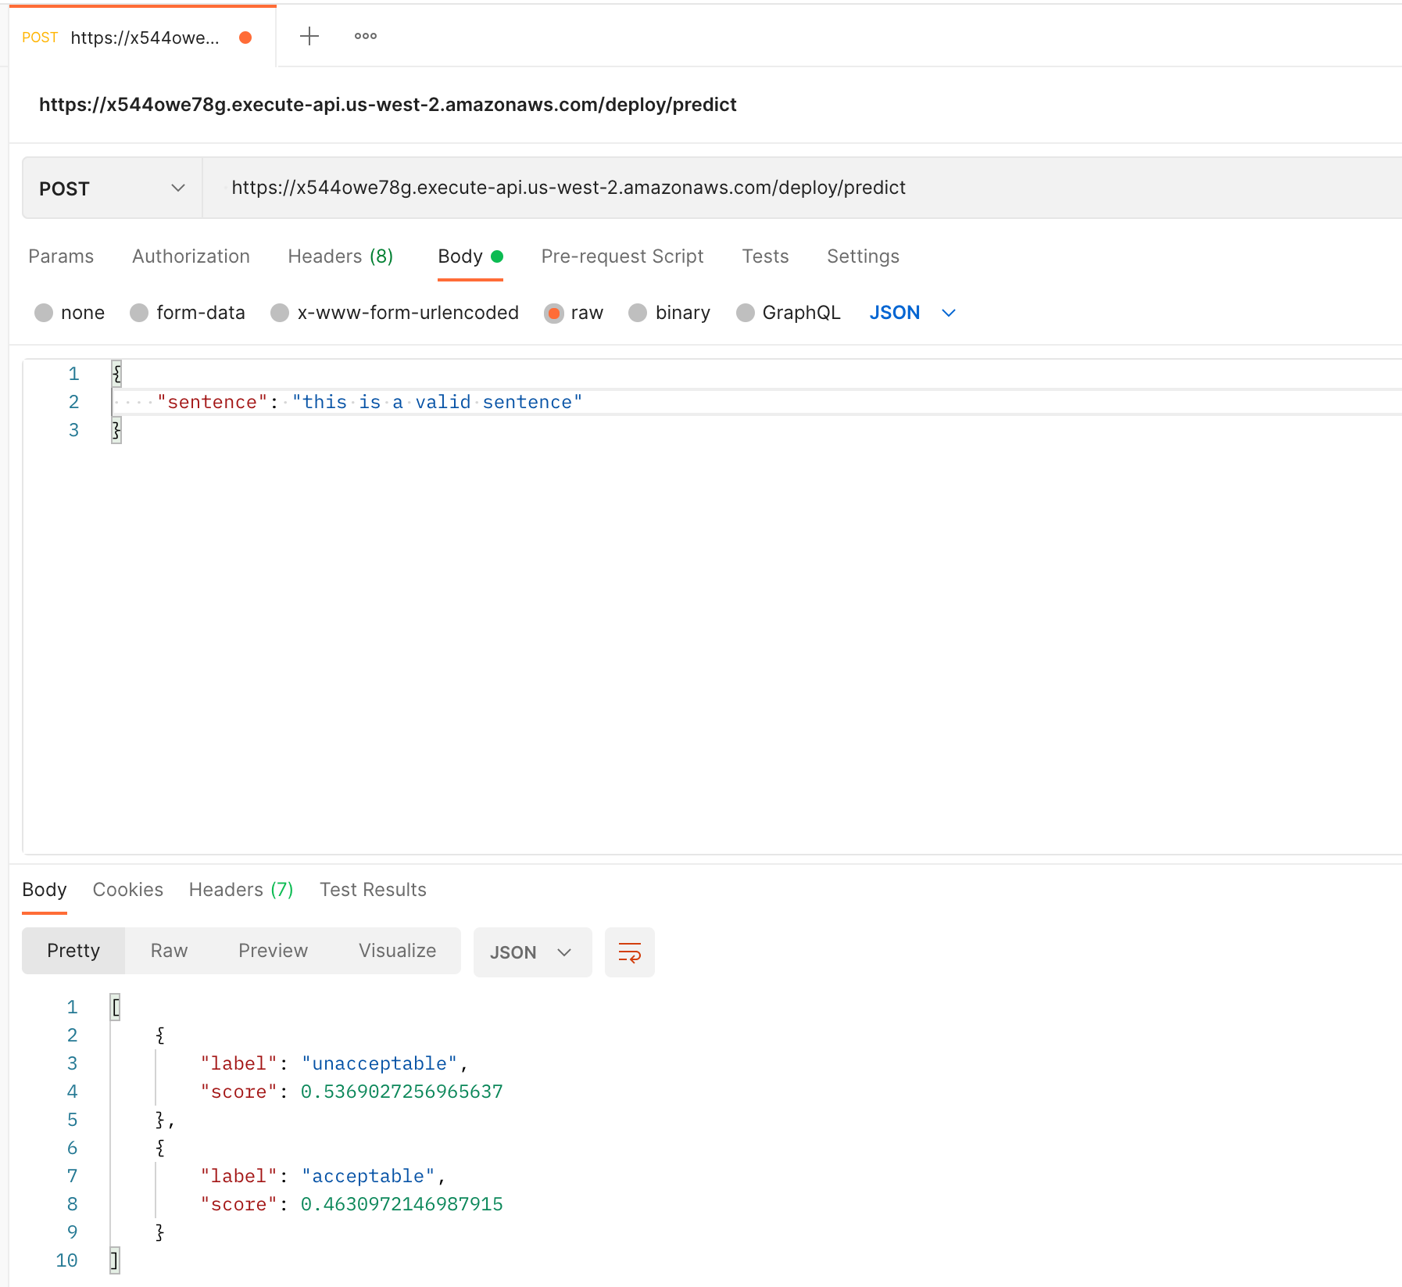
Task: Toggle word wrap in response viewer
Action: point(629,952)
